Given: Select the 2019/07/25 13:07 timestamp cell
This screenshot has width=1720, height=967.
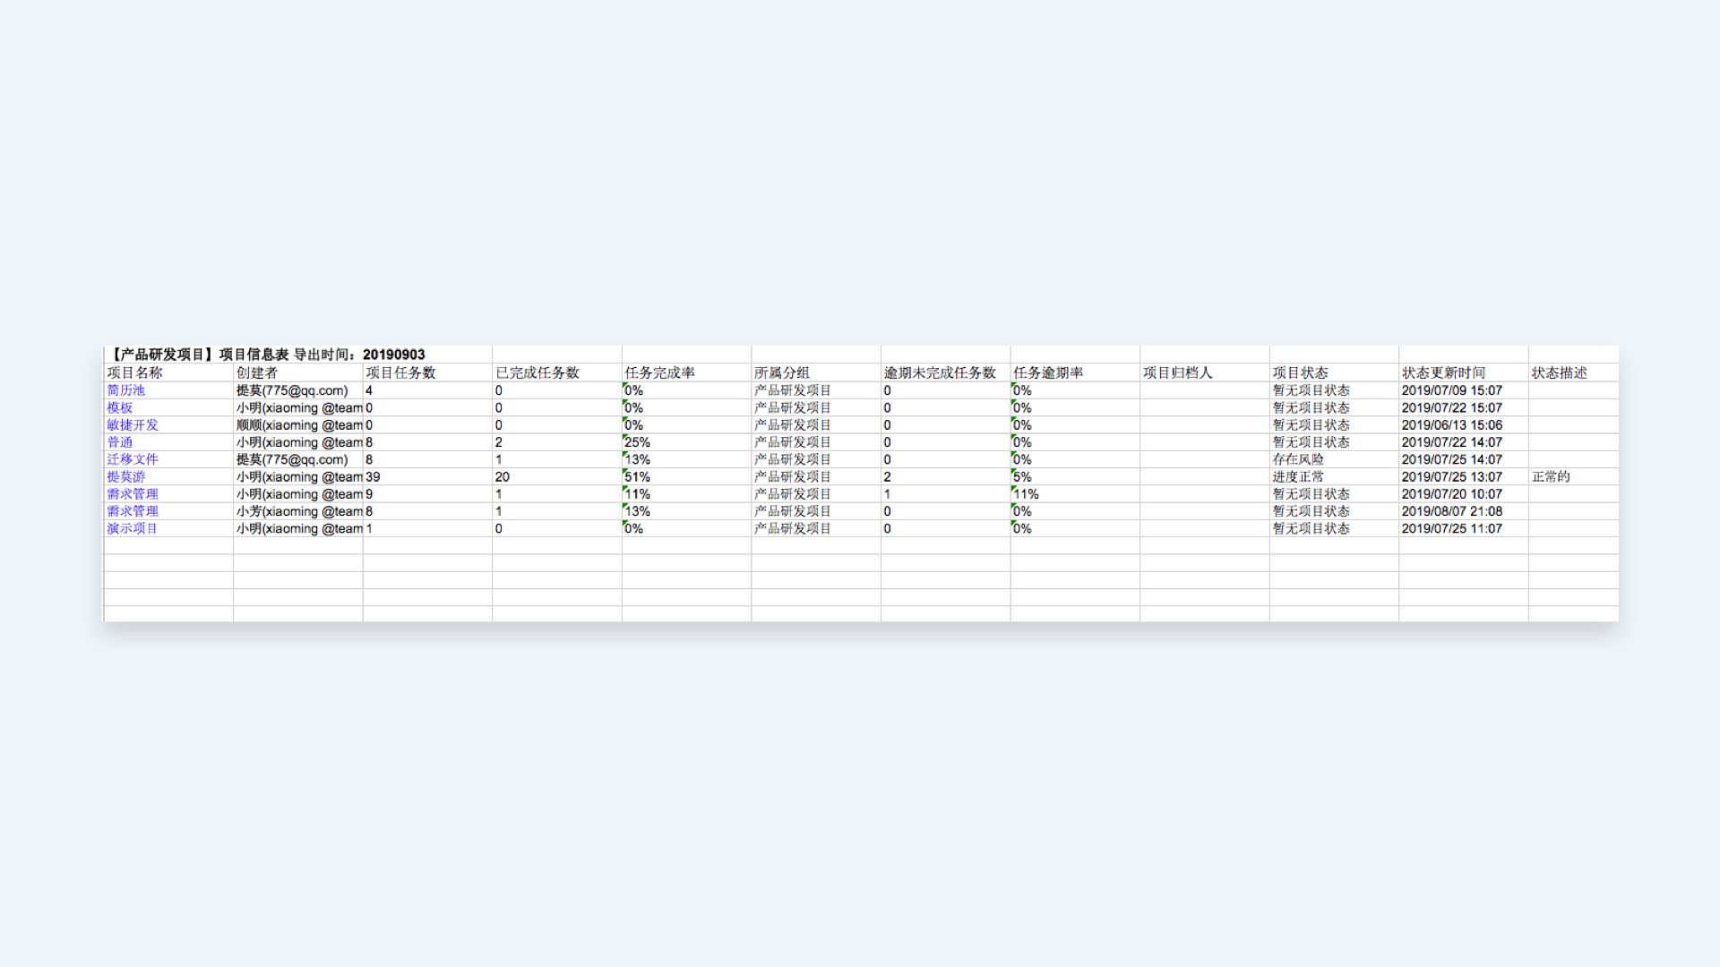Looking at the screenshot, I should click(x=1463, y=477).
